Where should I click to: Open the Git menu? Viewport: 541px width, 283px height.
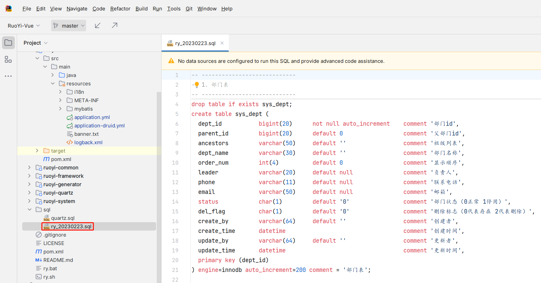click(189, 9)
